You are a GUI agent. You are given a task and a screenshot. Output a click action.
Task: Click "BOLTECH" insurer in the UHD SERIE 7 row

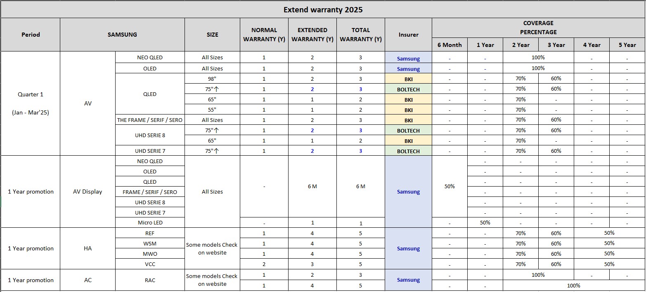(x=409, y=151)
